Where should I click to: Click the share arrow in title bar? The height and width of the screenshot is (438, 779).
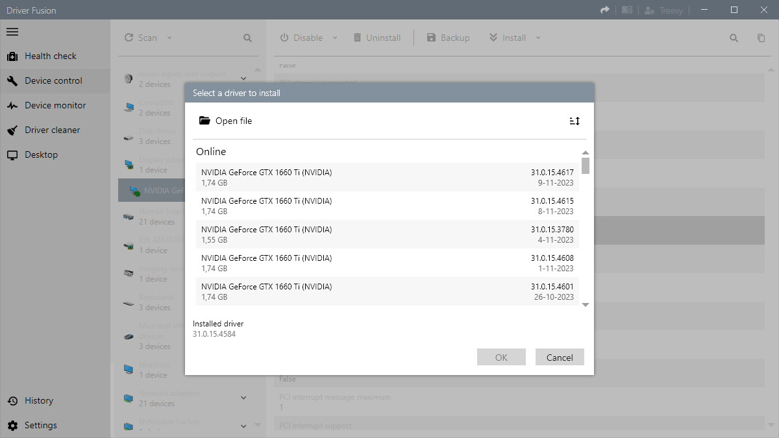605,10
